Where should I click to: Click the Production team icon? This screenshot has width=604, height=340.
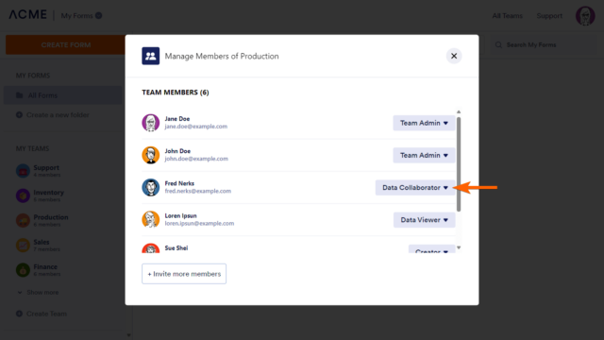[23, 220]
